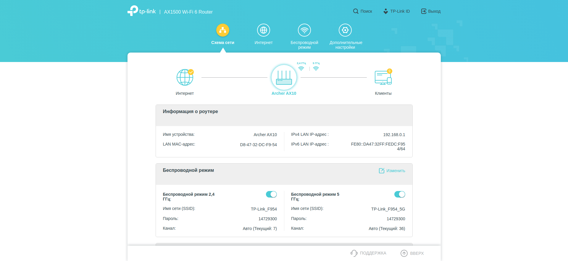Screen dimensions: 568x261
Task: Open the Network Map (Схема сети) tab
Action: [x=222, y=30]
